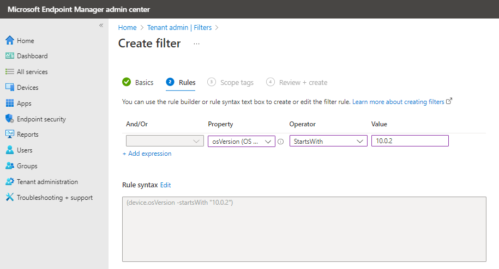
Task: Click the green Basics completed checkmark
Action: pos(127,82)
